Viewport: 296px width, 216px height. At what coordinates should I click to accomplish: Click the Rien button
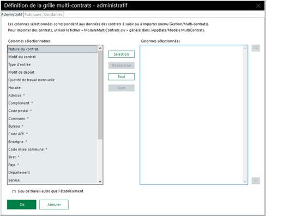[122, 88]
